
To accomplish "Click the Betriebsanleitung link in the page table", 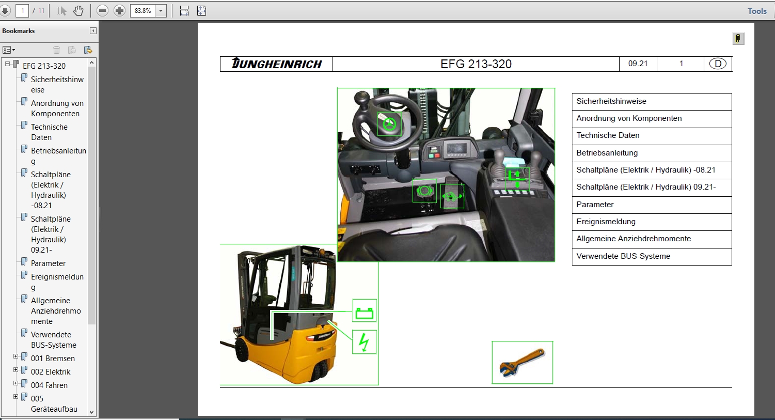I will [x=607, y=153].
